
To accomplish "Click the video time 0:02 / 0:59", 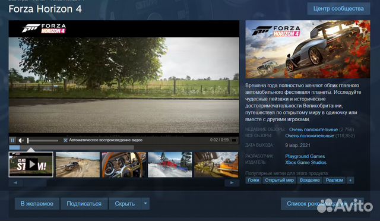I will point(219,140).
